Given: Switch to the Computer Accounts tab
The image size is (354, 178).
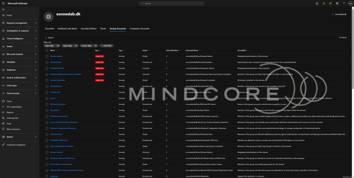Looking at the screenshot, I should (139, 29).
